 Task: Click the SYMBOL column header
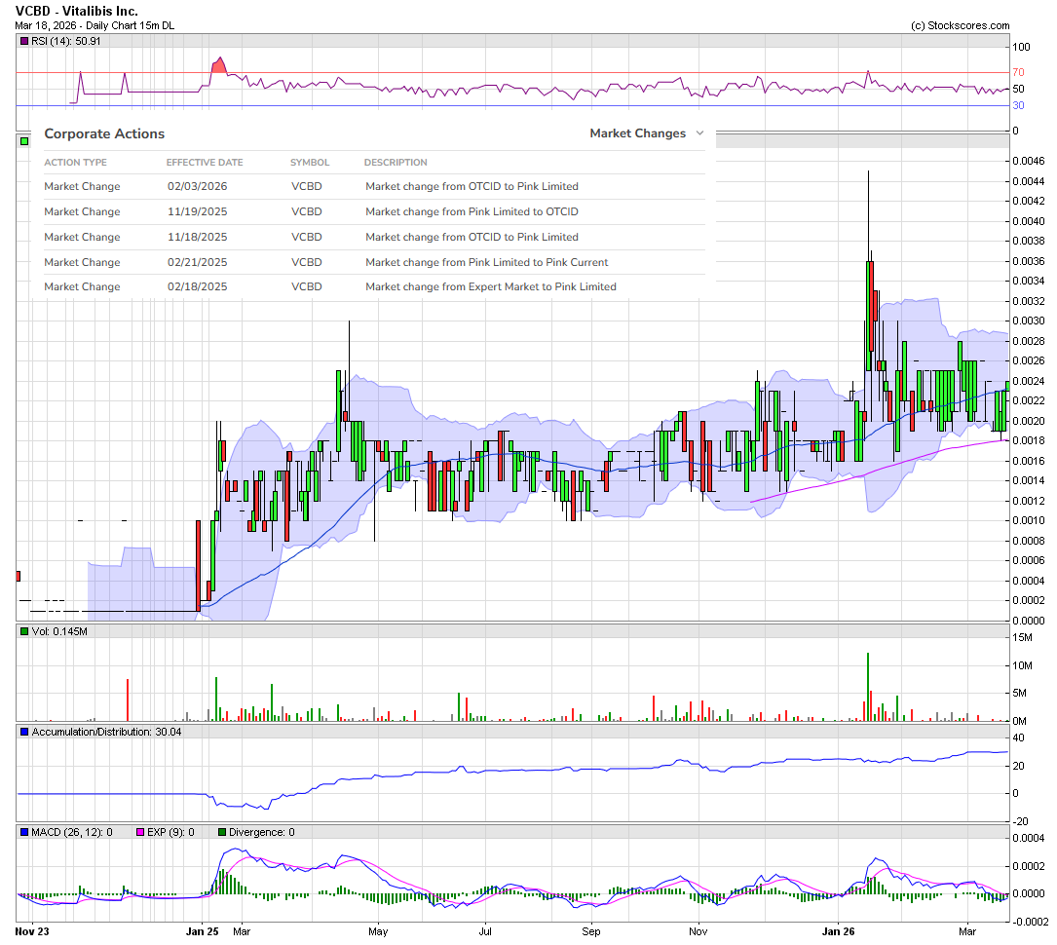(310, 163)
